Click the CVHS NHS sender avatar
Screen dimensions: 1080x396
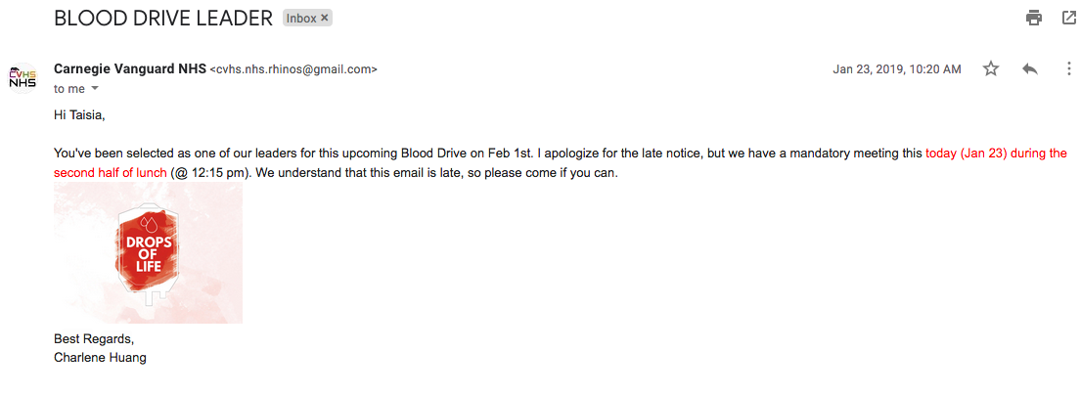tap(22, 77)
